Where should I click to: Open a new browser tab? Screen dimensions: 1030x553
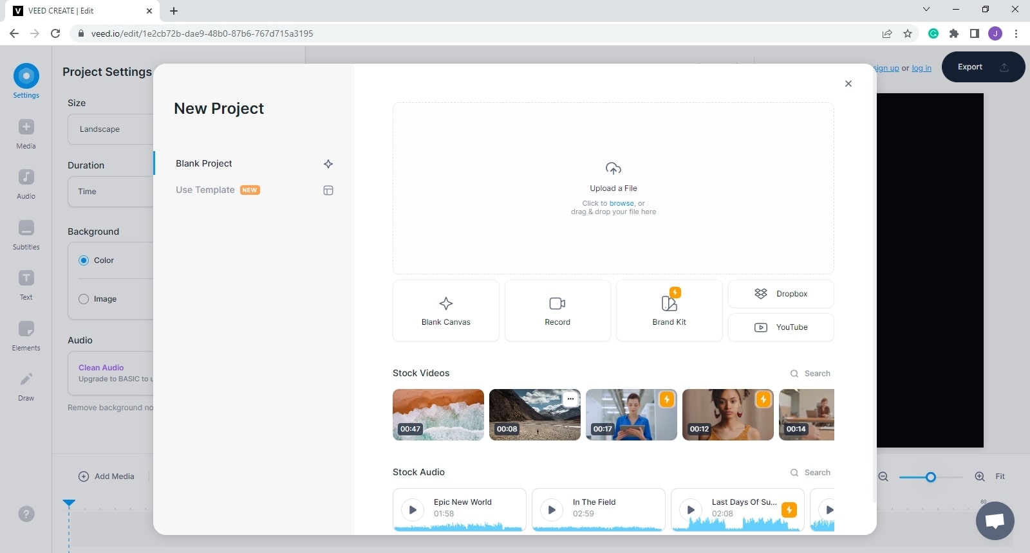click(x=174, y=10)
